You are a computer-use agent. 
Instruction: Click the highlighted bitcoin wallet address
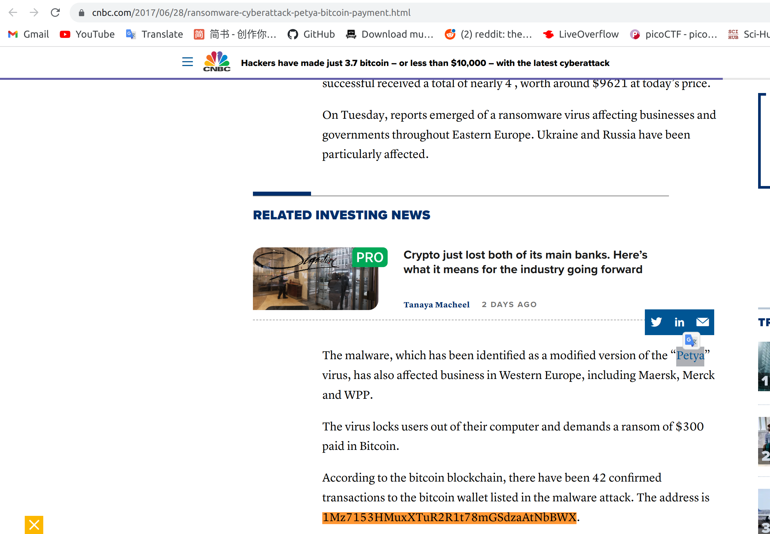(449, 517)
